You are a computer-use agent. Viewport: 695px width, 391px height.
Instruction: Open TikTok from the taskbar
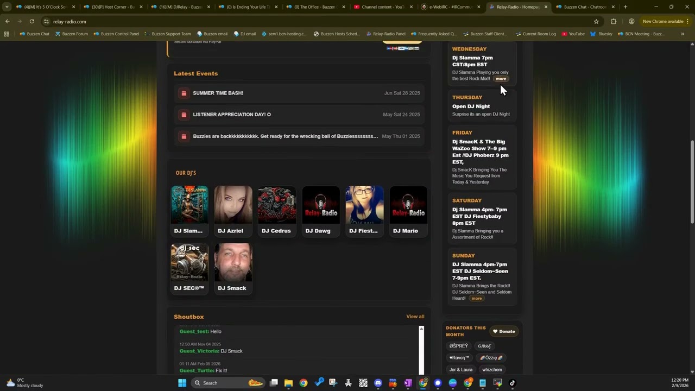tap(512, 383)
